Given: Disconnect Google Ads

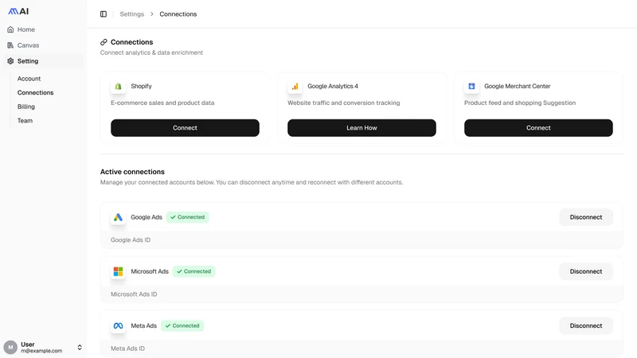Looking at the screenshot, I should pos(586,217).
